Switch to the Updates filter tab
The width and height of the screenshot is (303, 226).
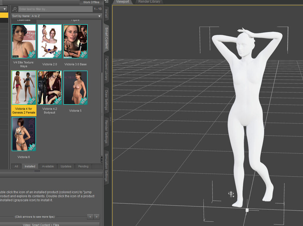point(66,166)
